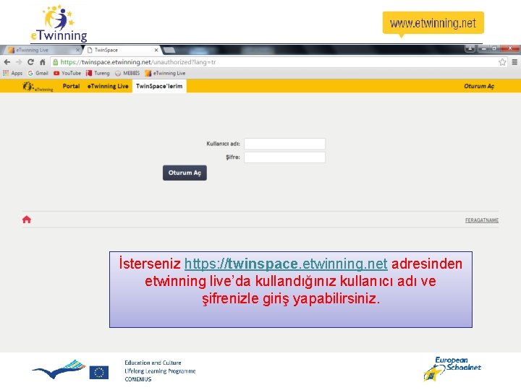Bookmark this page with the star icon
Image resolution: width=521 pixels, height=390 pixels.
(x=502, y=62)
